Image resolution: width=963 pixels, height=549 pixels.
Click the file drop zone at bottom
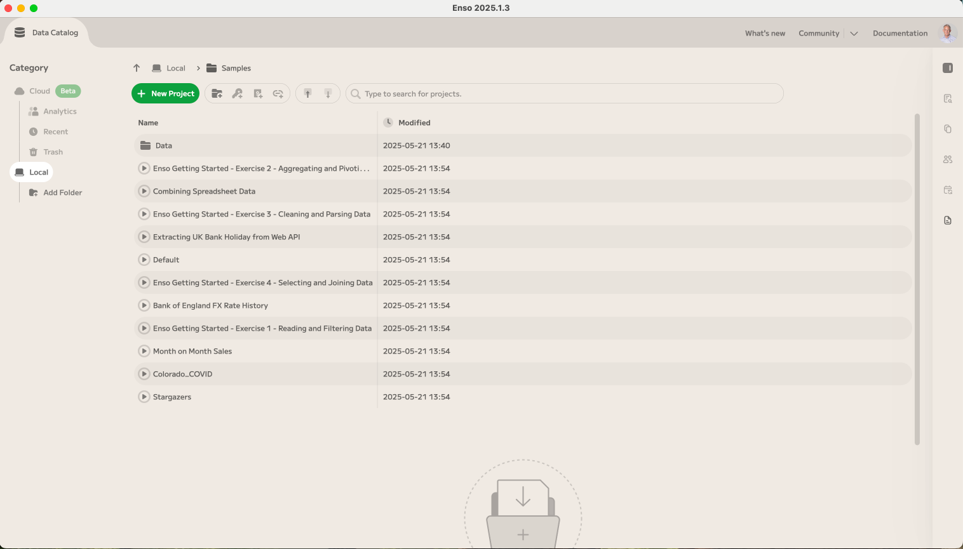tap(523, 504)
